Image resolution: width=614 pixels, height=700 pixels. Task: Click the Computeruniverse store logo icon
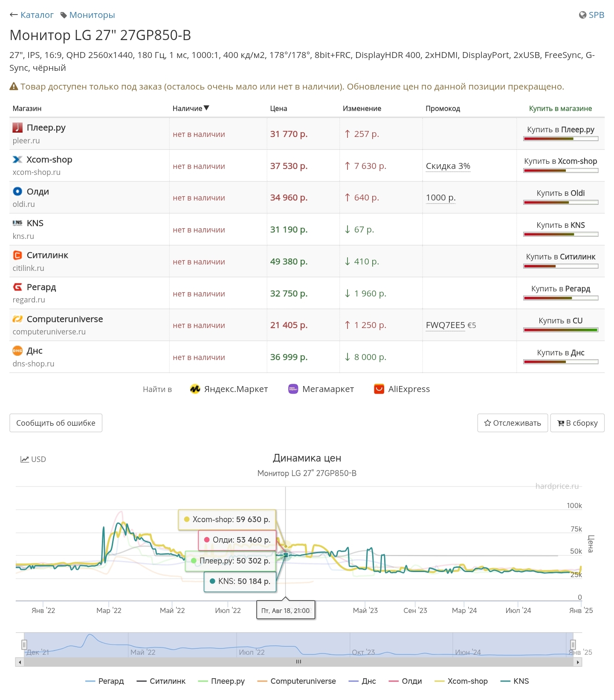pos(17,319)
